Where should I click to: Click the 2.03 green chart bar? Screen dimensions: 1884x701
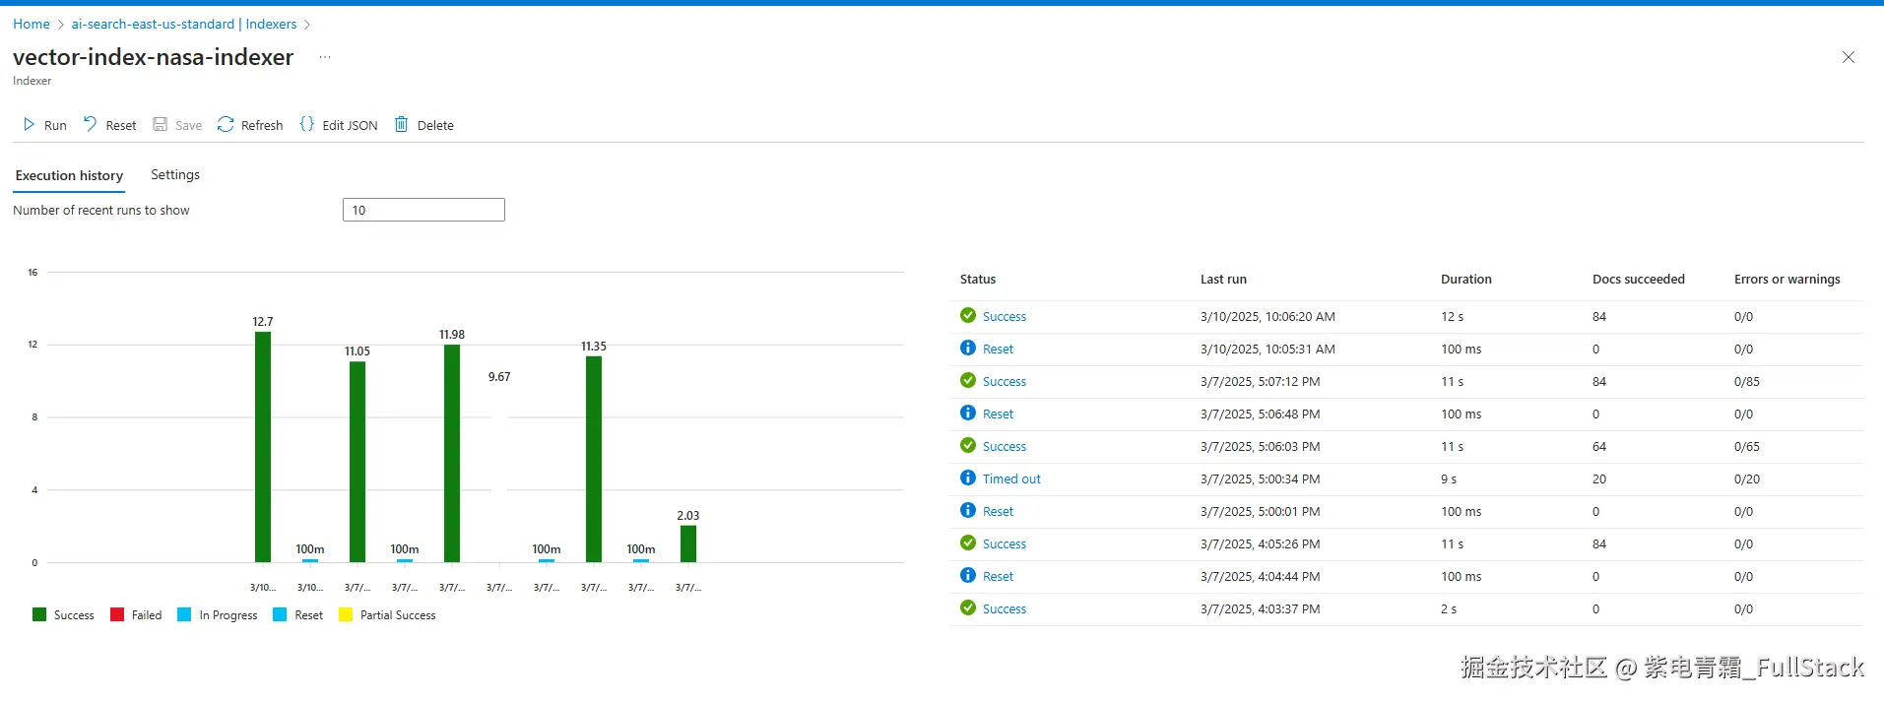tap(688, 543)
